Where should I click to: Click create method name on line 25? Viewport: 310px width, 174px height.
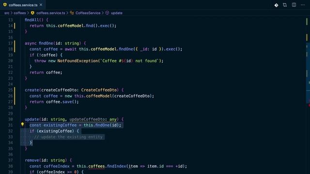32,90
